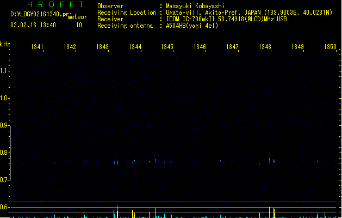The image size is (342, 218).
Task: Click the tall meteor echo just after 1348
Action: click(x=269, y=158)
